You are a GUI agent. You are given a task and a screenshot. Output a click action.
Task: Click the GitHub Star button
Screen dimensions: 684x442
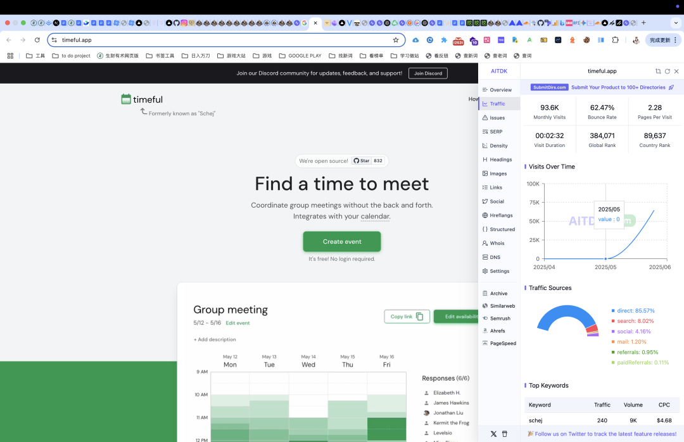362,161
